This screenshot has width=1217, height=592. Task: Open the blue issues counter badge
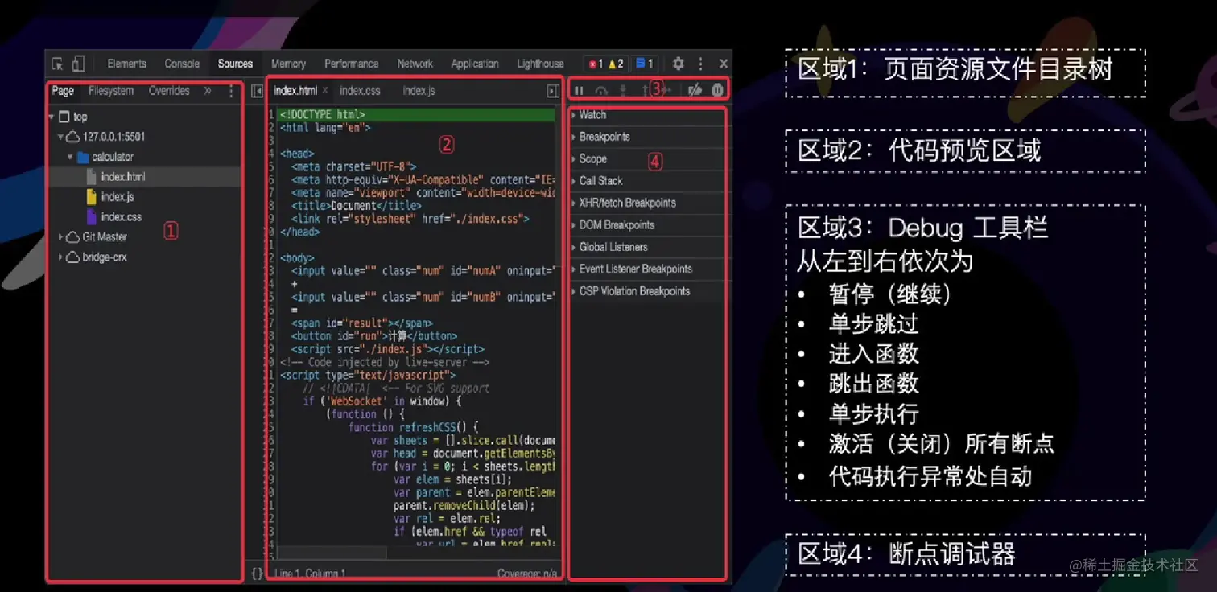644,64
